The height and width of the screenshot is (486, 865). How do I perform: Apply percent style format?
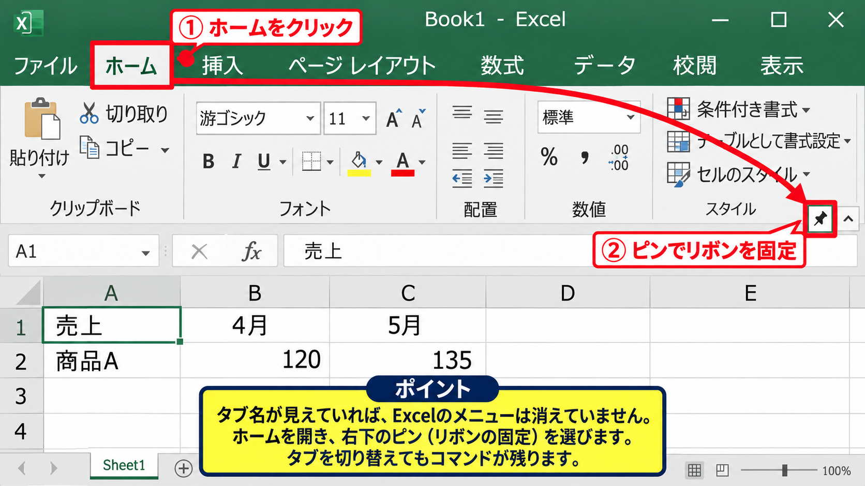(549, 156)
